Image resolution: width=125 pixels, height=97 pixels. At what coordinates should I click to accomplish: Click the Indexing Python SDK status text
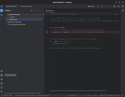coord(32,95)
